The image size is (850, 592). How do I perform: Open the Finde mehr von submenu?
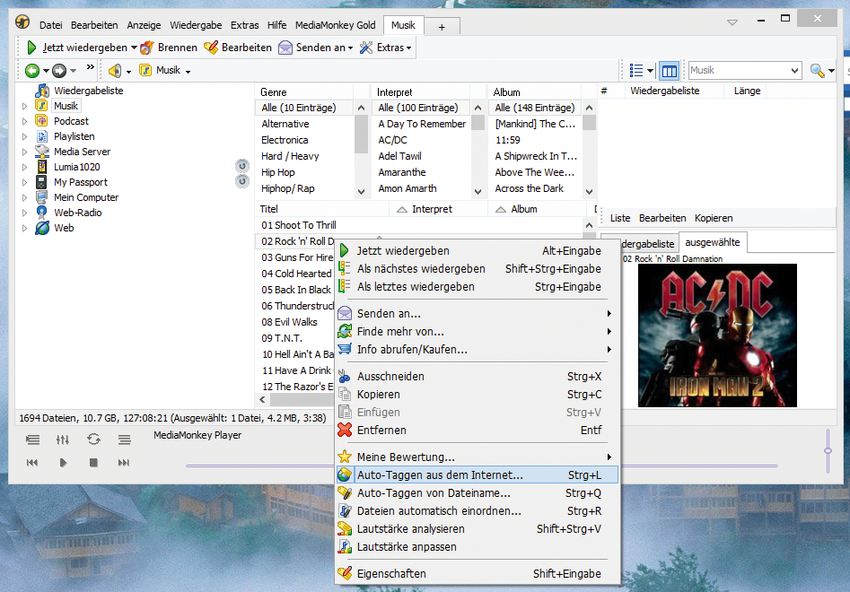477,332
